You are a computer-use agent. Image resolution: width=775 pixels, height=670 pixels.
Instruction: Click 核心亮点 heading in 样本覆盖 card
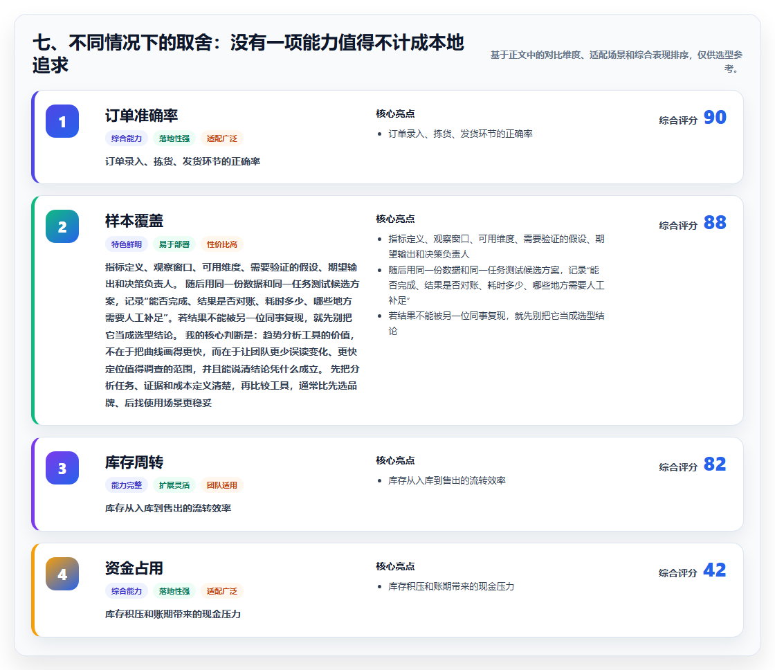(395, 219)
